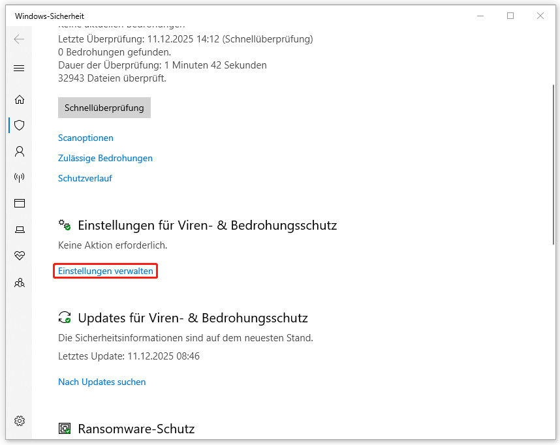Viewport: 560px width, 445px height.
Task: Open the Schutzverlauf link
Action: point(85,178)
